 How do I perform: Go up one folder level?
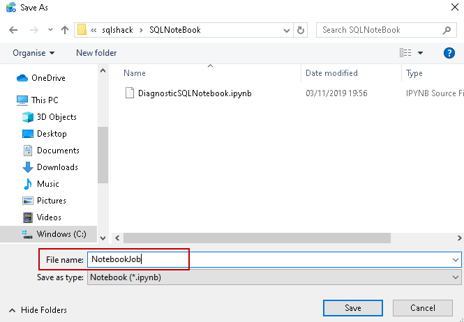click(65, 31)
